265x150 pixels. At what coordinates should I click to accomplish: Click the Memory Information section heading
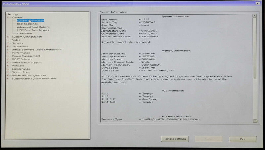click(176, 51)
